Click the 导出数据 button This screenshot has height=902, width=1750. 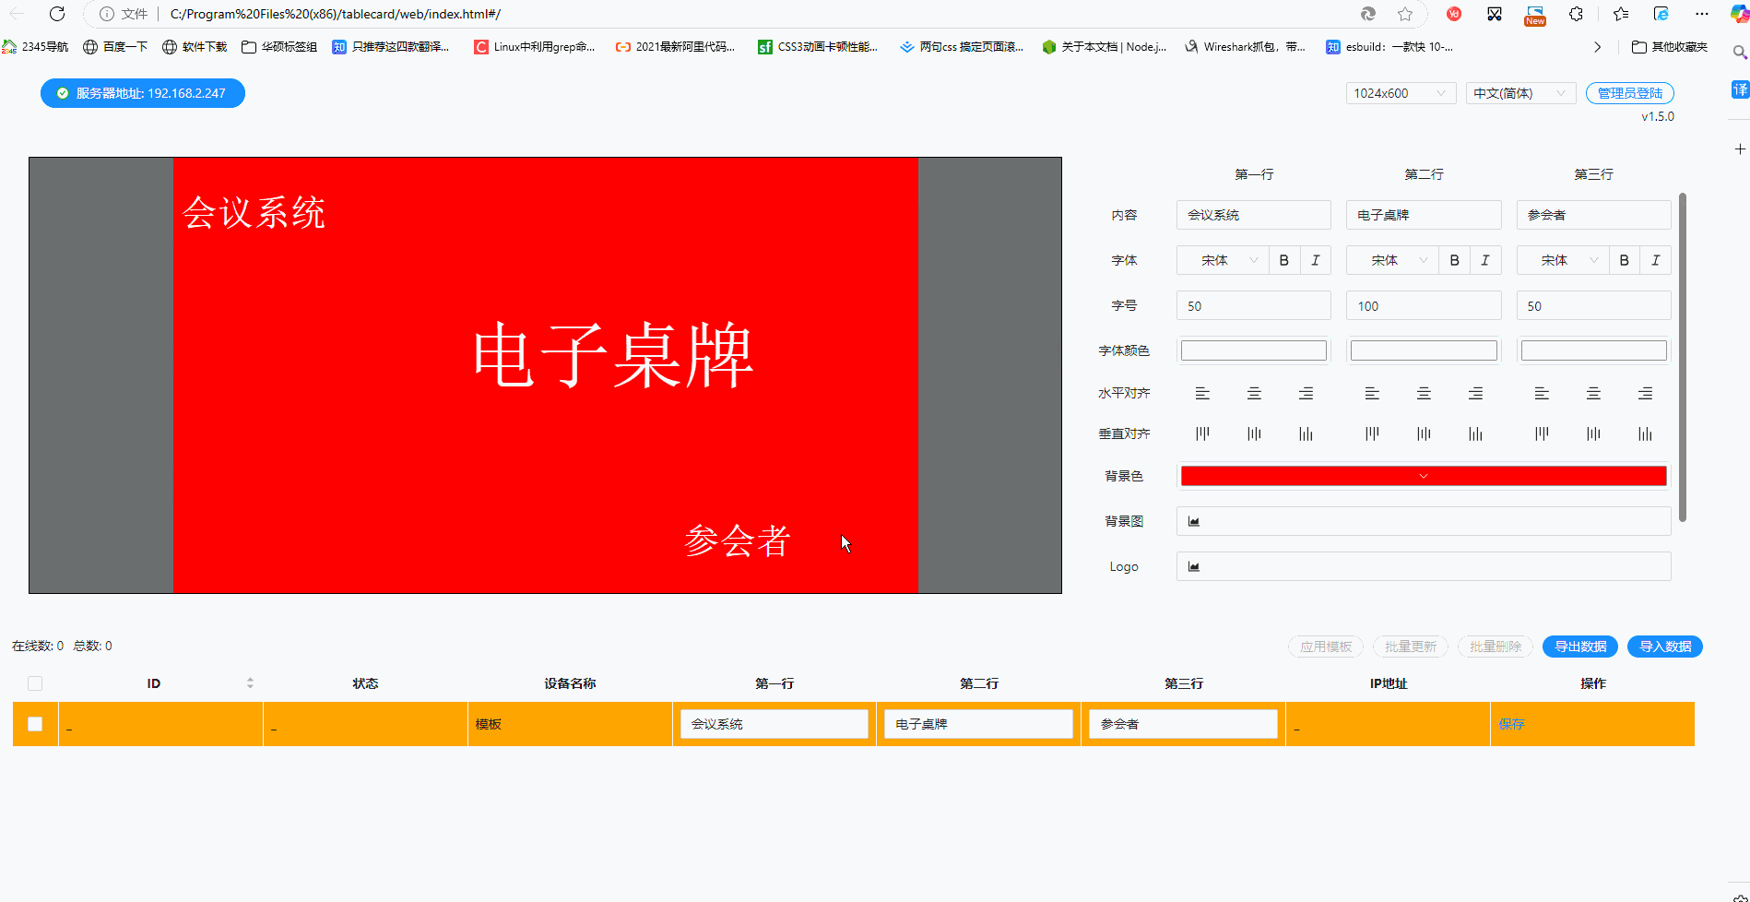point(1579,647)
